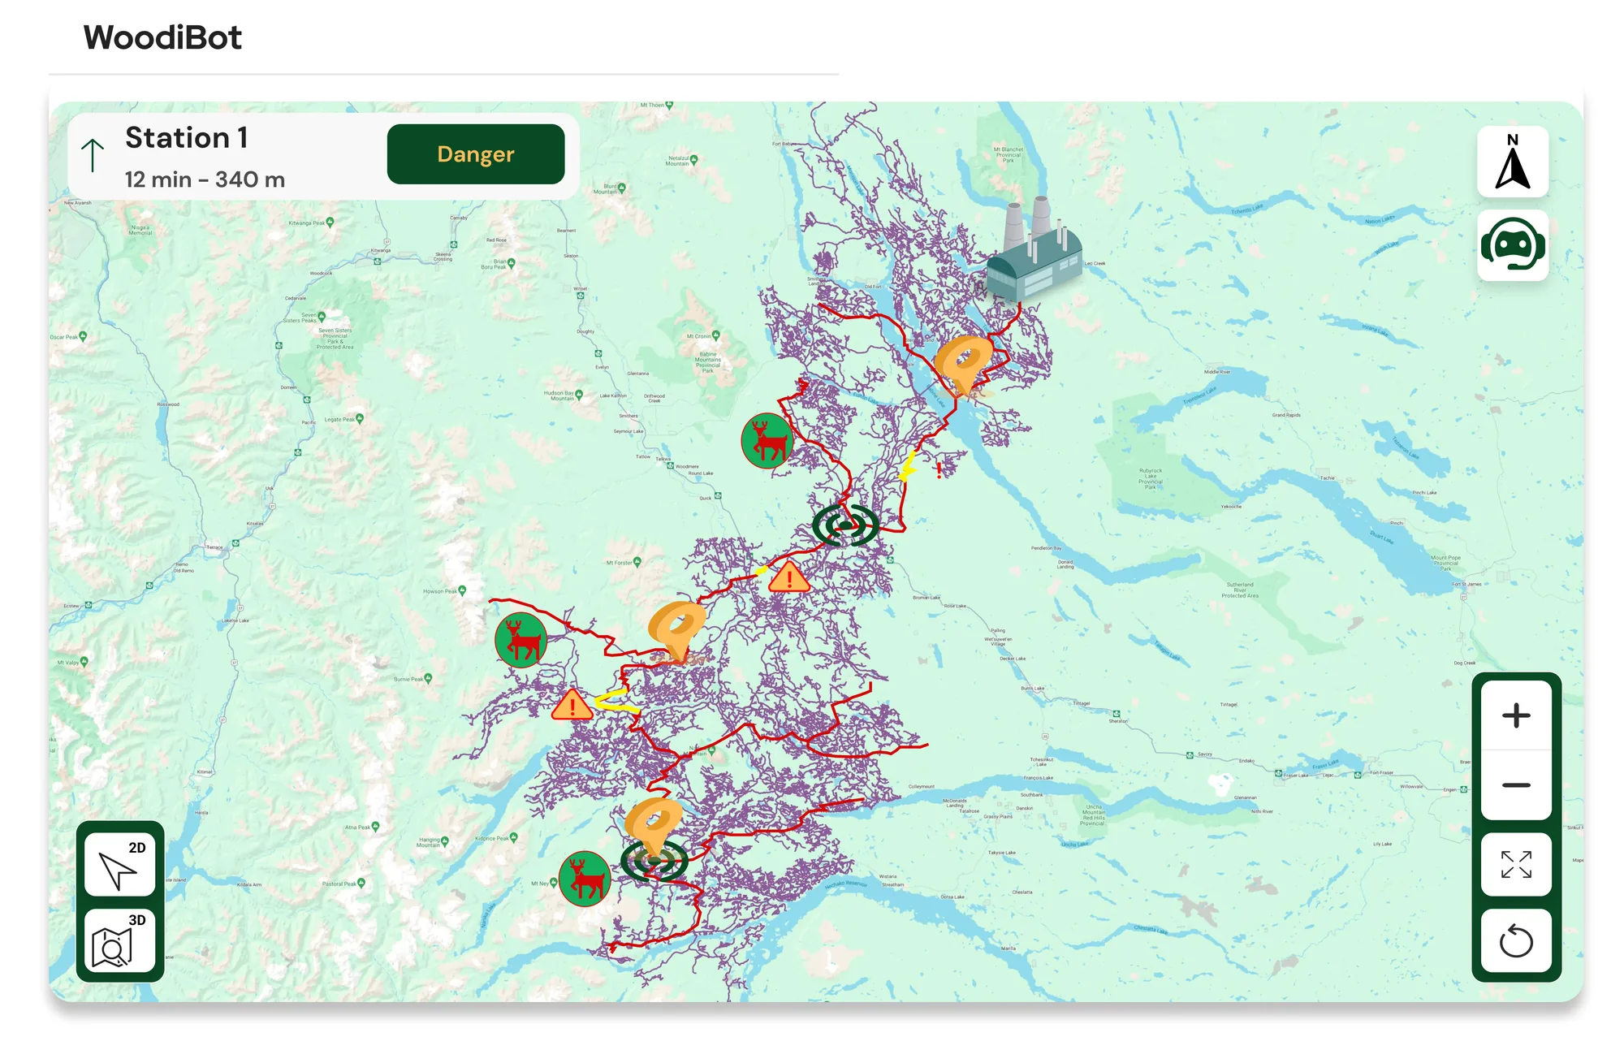Click the north compass icon
Screen dimensions: 1624x1050
tap(1512, 162)
